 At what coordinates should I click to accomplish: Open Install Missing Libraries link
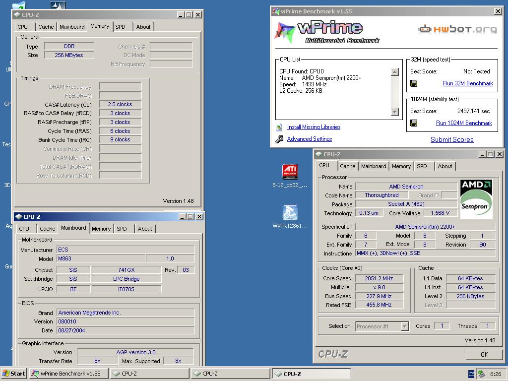(x=314, y=127)
